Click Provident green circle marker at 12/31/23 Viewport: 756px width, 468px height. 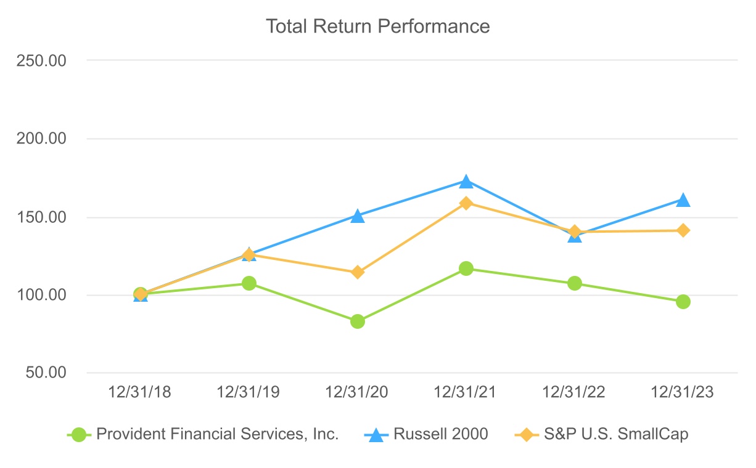point(683,302)
